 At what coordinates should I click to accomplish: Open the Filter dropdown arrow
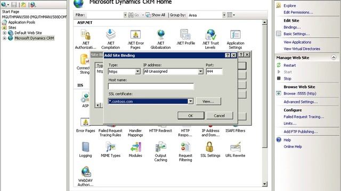[125, 15]
